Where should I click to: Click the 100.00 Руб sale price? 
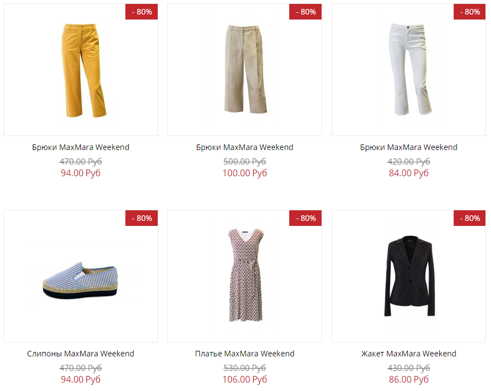(245, 173)
